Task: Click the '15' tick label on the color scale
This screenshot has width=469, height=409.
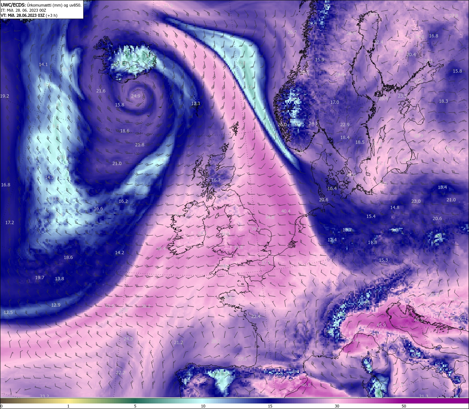Action: pos(270,406)
